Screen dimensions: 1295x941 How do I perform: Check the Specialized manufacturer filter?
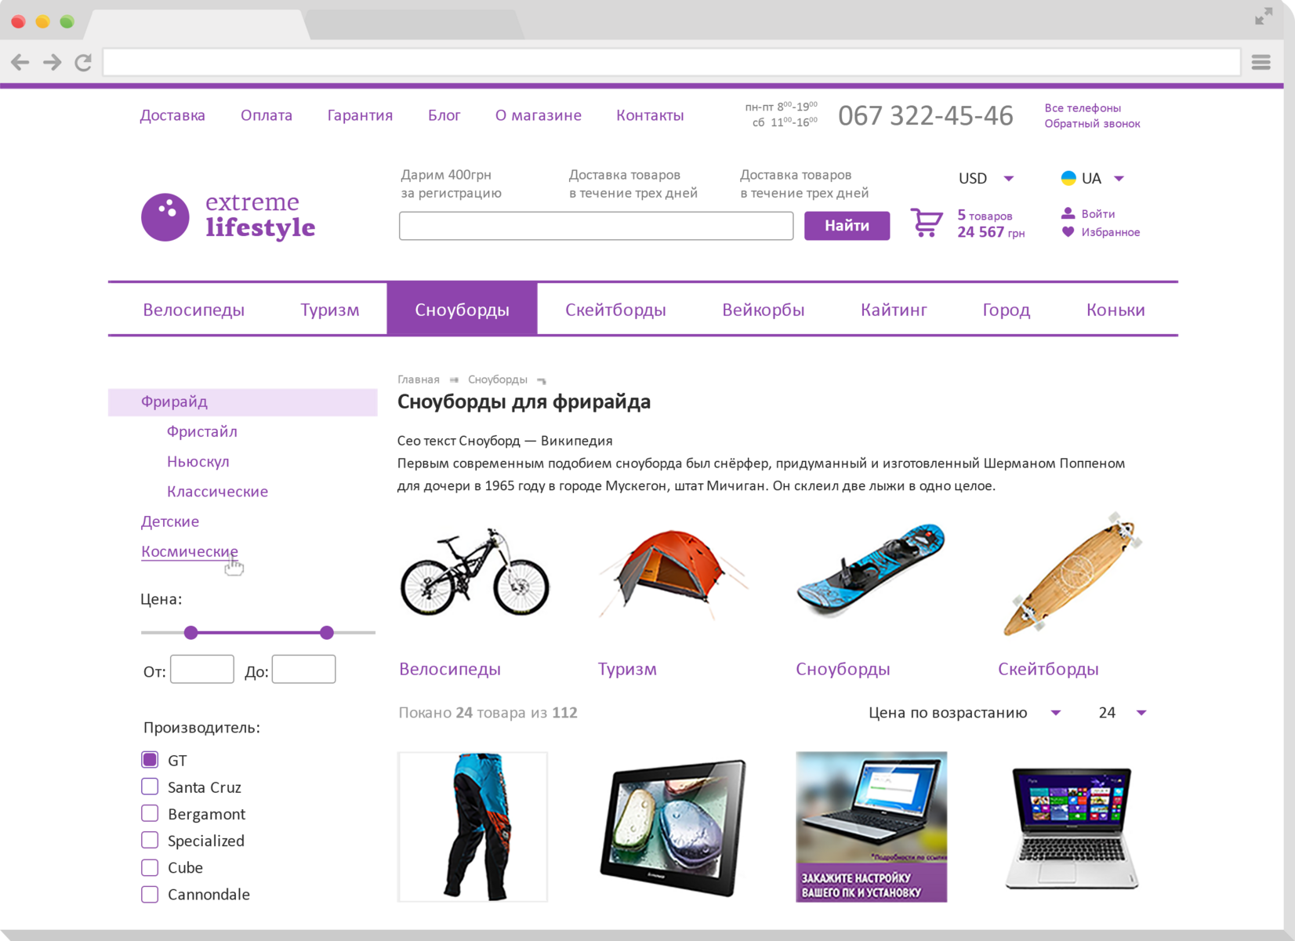150,840
